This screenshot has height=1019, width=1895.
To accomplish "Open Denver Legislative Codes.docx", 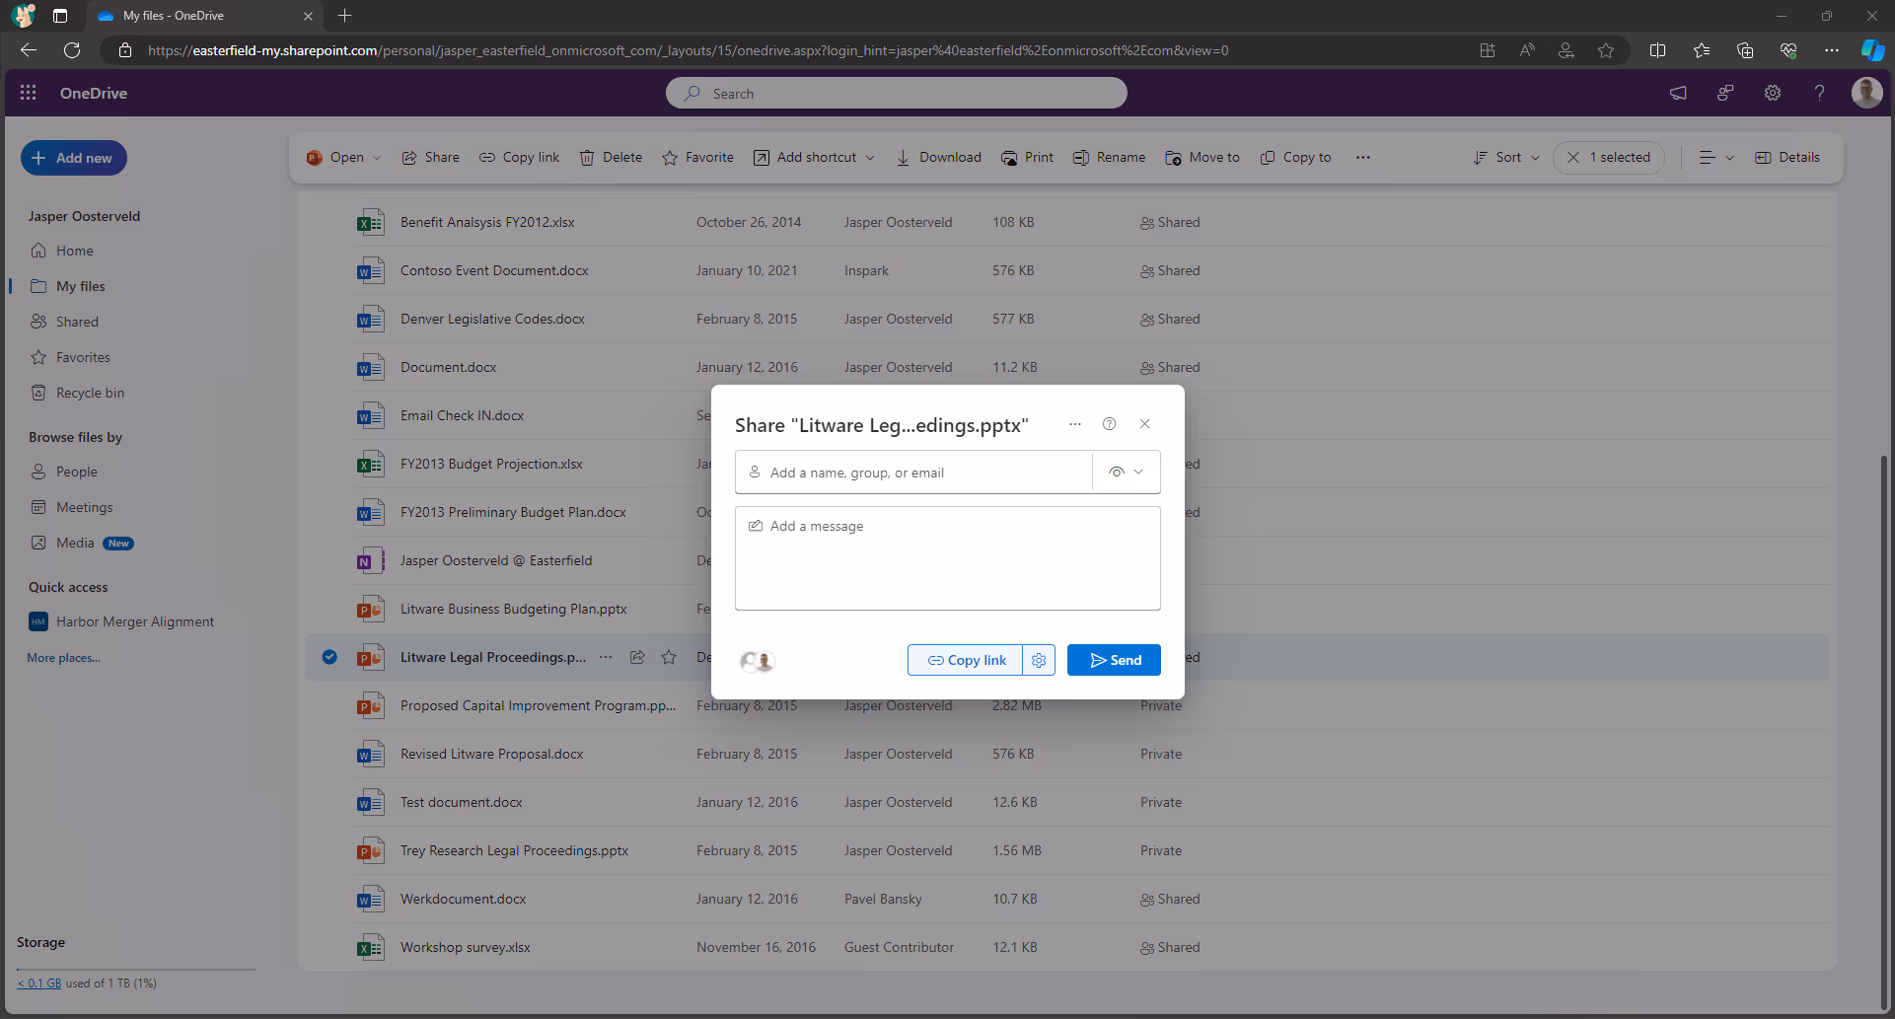I will click(492, 319).
